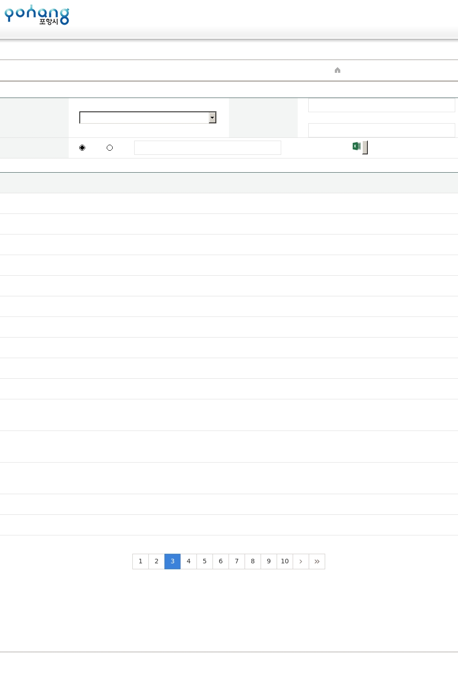Go to page 10
This screenshot has height=698, width=458.
(x=285, y=562)
